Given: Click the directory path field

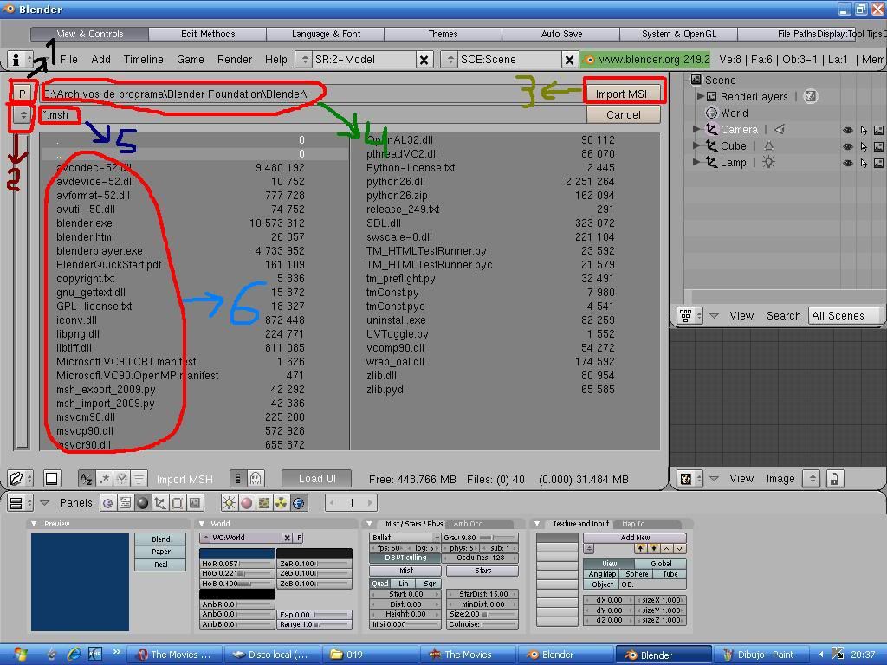Looking at the screenshot, I should 314,94.
